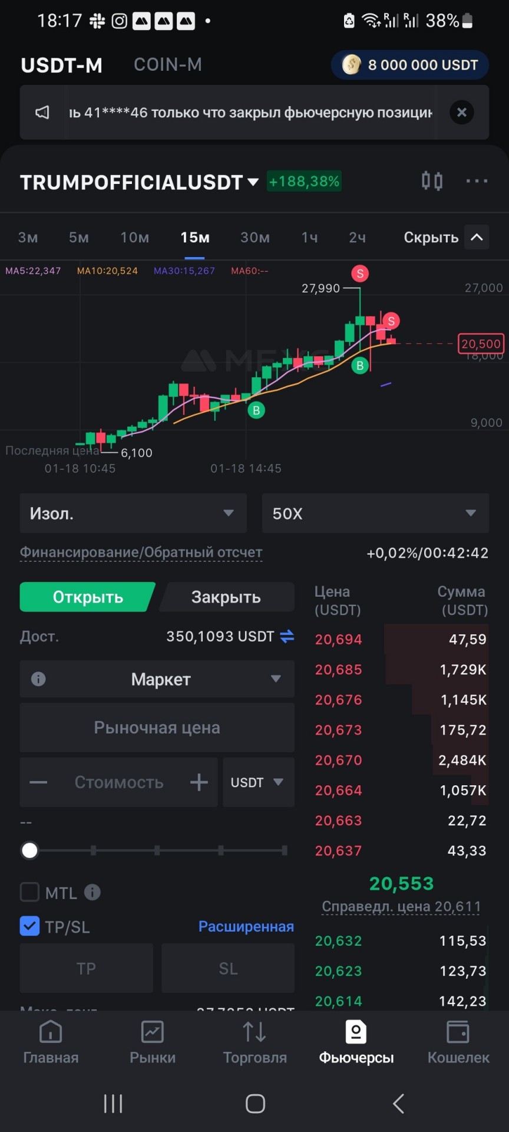Open the three-dot more options menu
The width and height of the screenshot is (509, 1132).
coord(477,181)
